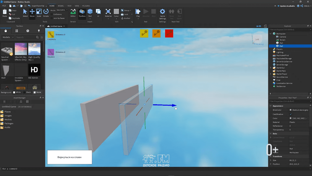Click the Toolbox search magnifier
Viewport: 312px width, 176px height.
pyautogui.click(x=37, y=37)
